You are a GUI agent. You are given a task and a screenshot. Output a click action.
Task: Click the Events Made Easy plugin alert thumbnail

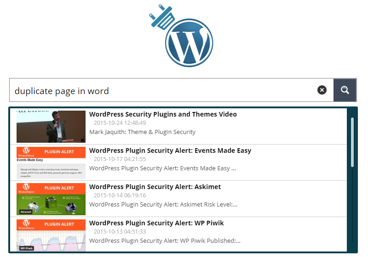click(x=51, y=163)
